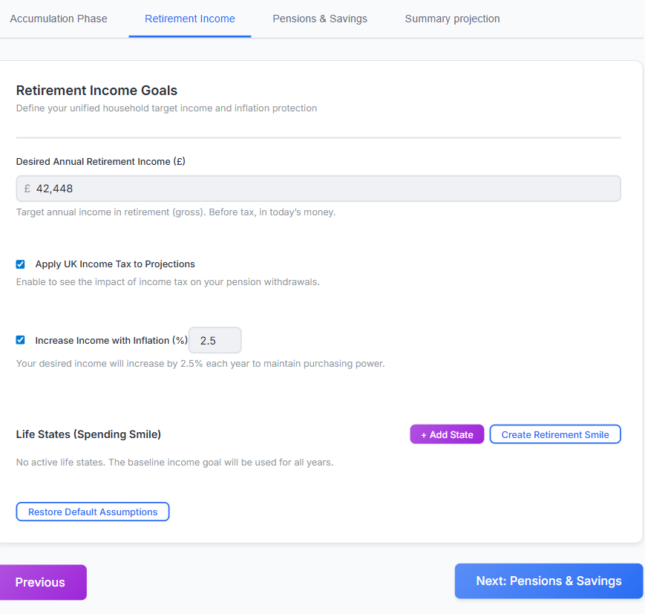The height and width of the screenshot is (614, 645).
Task: Open the Pensions & Savings tab
Action: tap(320, 19)
